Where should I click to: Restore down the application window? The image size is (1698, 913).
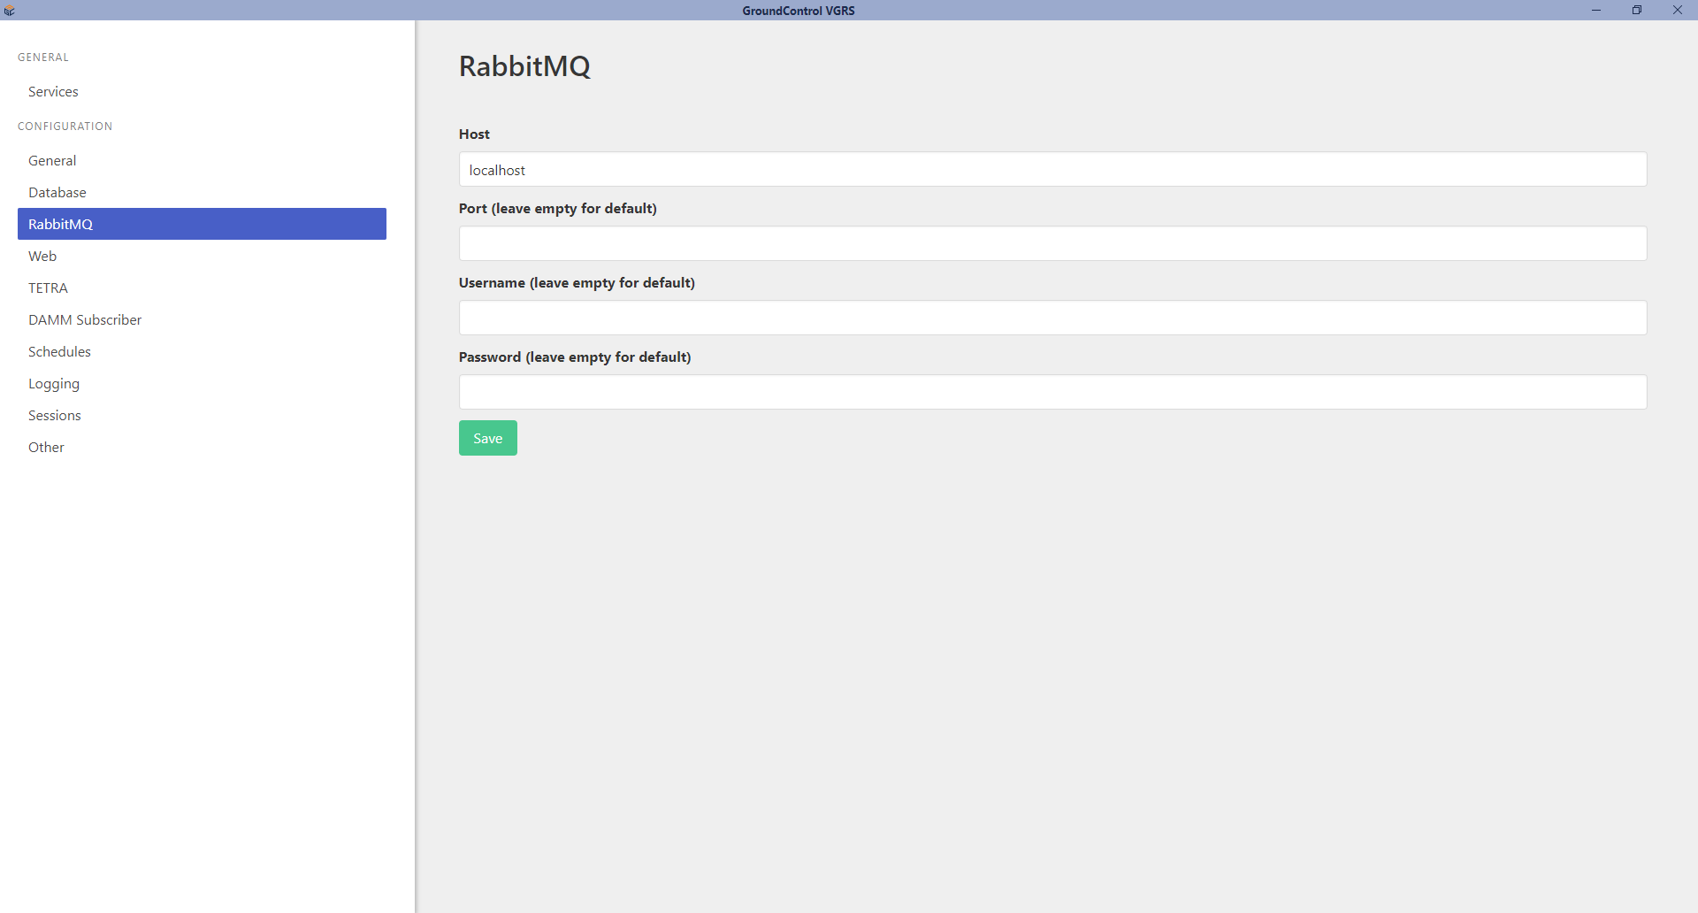coord(1637,11)
